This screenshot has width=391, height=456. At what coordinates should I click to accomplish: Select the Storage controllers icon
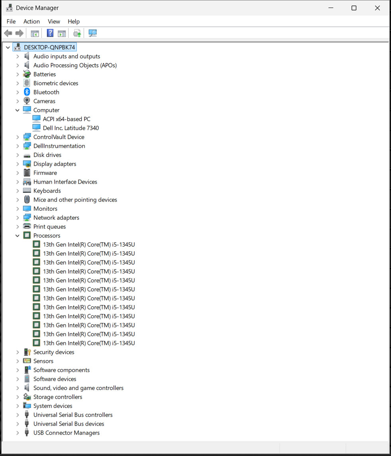pyautogui.click(x=27, y=397)
